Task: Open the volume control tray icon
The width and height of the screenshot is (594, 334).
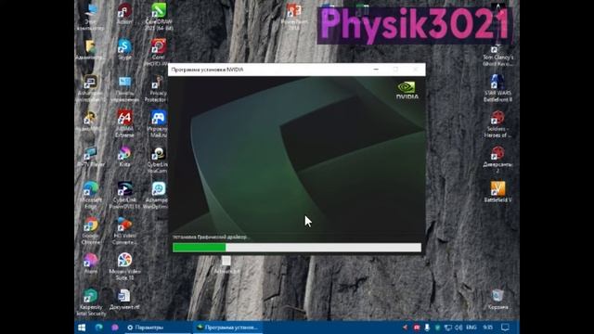Action: tap(458, 328)
